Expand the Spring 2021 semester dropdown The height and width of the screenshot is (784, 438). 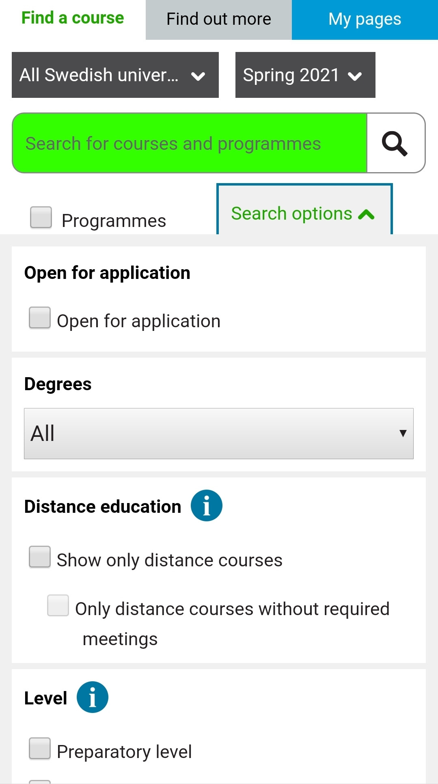(x=305, y=75)
